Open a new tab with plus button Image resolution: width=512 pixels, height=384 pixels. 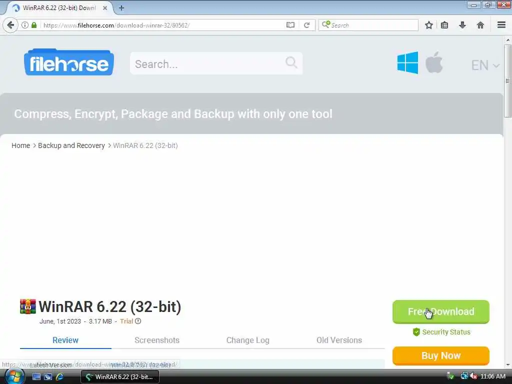click(x=121, y=8)
